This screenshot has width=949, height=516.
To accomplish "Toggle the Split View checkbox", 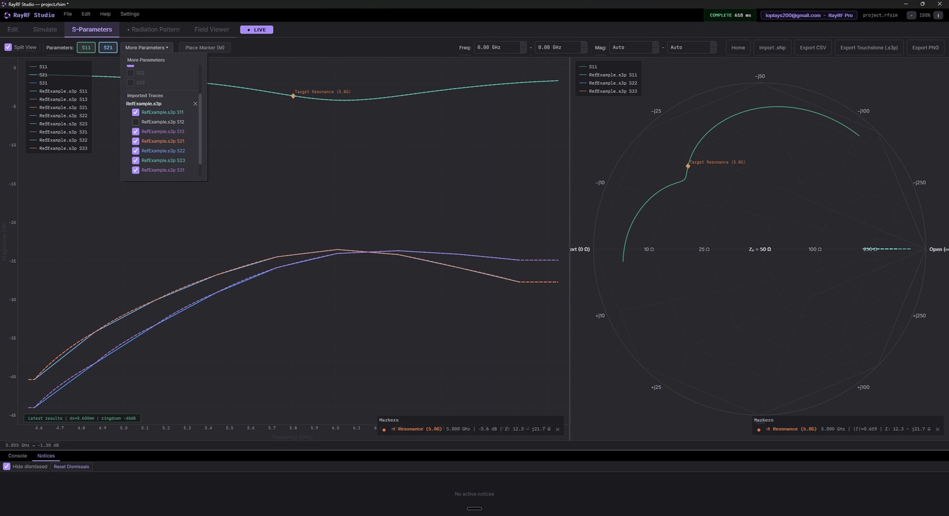I will [8, 47].
